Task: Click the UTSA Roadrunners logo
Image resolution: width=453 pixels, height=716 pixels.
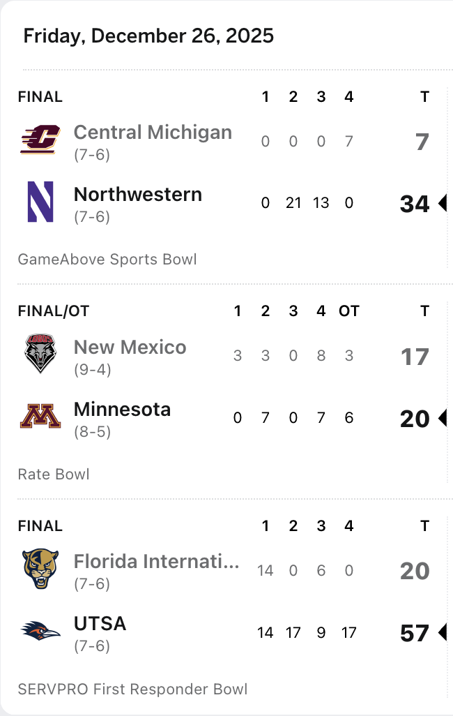Action: (x=40, y=632)
